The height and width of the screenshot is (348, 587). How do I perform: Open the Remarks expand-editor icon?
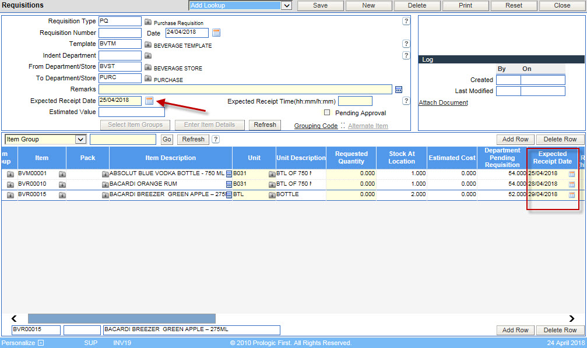pos(399,90)
